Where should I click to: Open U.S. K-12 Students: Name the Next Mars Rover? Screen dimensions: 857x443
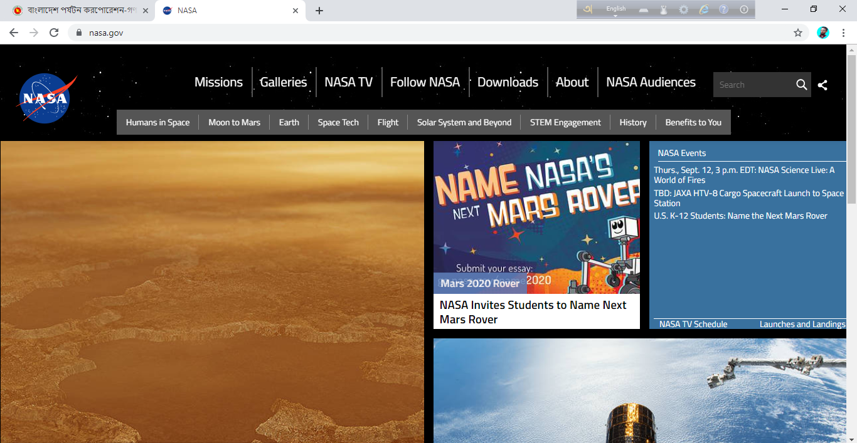[740, 216]
